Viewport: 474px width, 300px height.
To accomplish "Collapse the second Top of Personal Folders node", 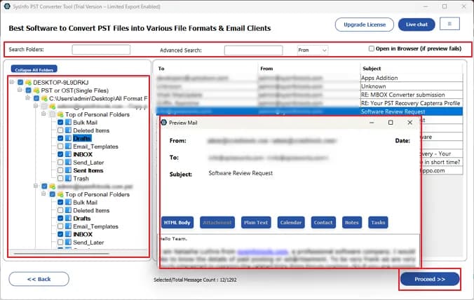I will (43, 194).
